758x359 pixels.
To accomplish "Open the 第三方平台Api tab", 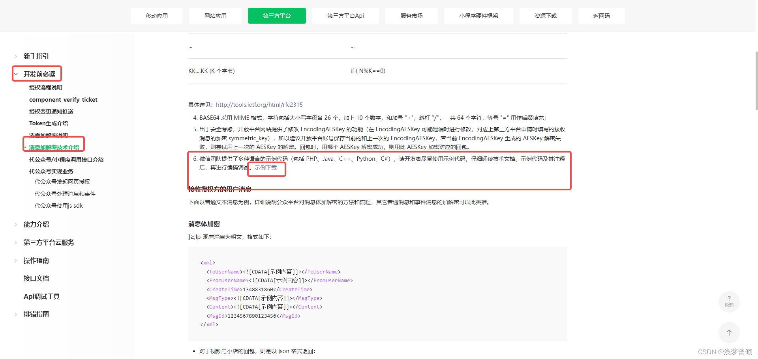I will click(345, 16).
